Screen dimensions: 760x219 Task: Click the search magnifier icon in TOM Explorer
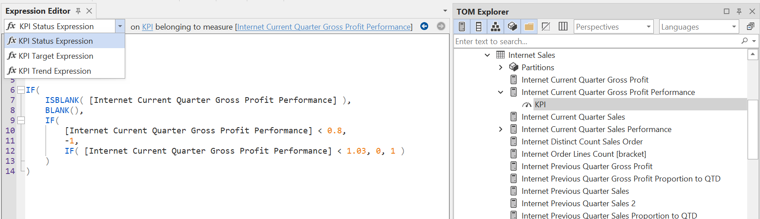click(x=745, y=41)
